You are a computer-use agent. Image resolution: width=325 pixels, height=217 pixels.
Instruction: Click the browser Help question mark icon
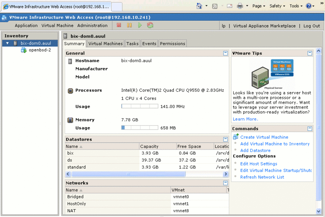click(x=309, y=6)
